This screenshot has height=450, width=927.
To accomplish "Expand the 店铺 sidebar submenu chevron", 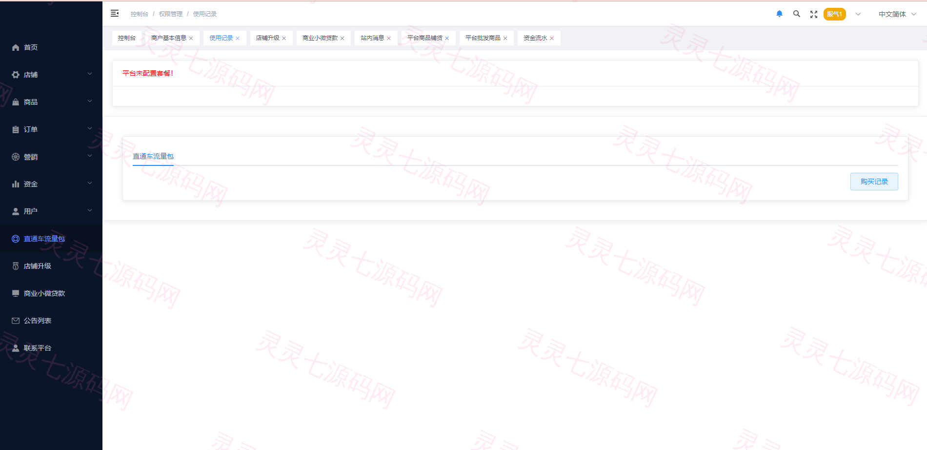I will click(x=90, y=74).
